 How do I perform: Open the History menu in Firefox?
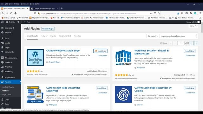coord(16,4)
